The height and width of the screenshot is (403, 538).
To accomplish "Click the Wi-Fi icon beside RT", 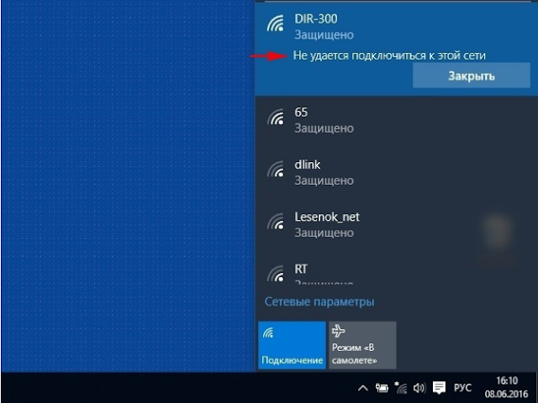I will click(x=276, y=273).
